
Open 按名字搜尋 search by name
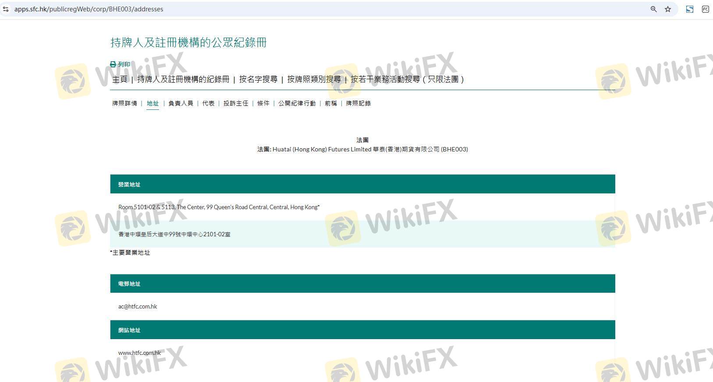258,79
